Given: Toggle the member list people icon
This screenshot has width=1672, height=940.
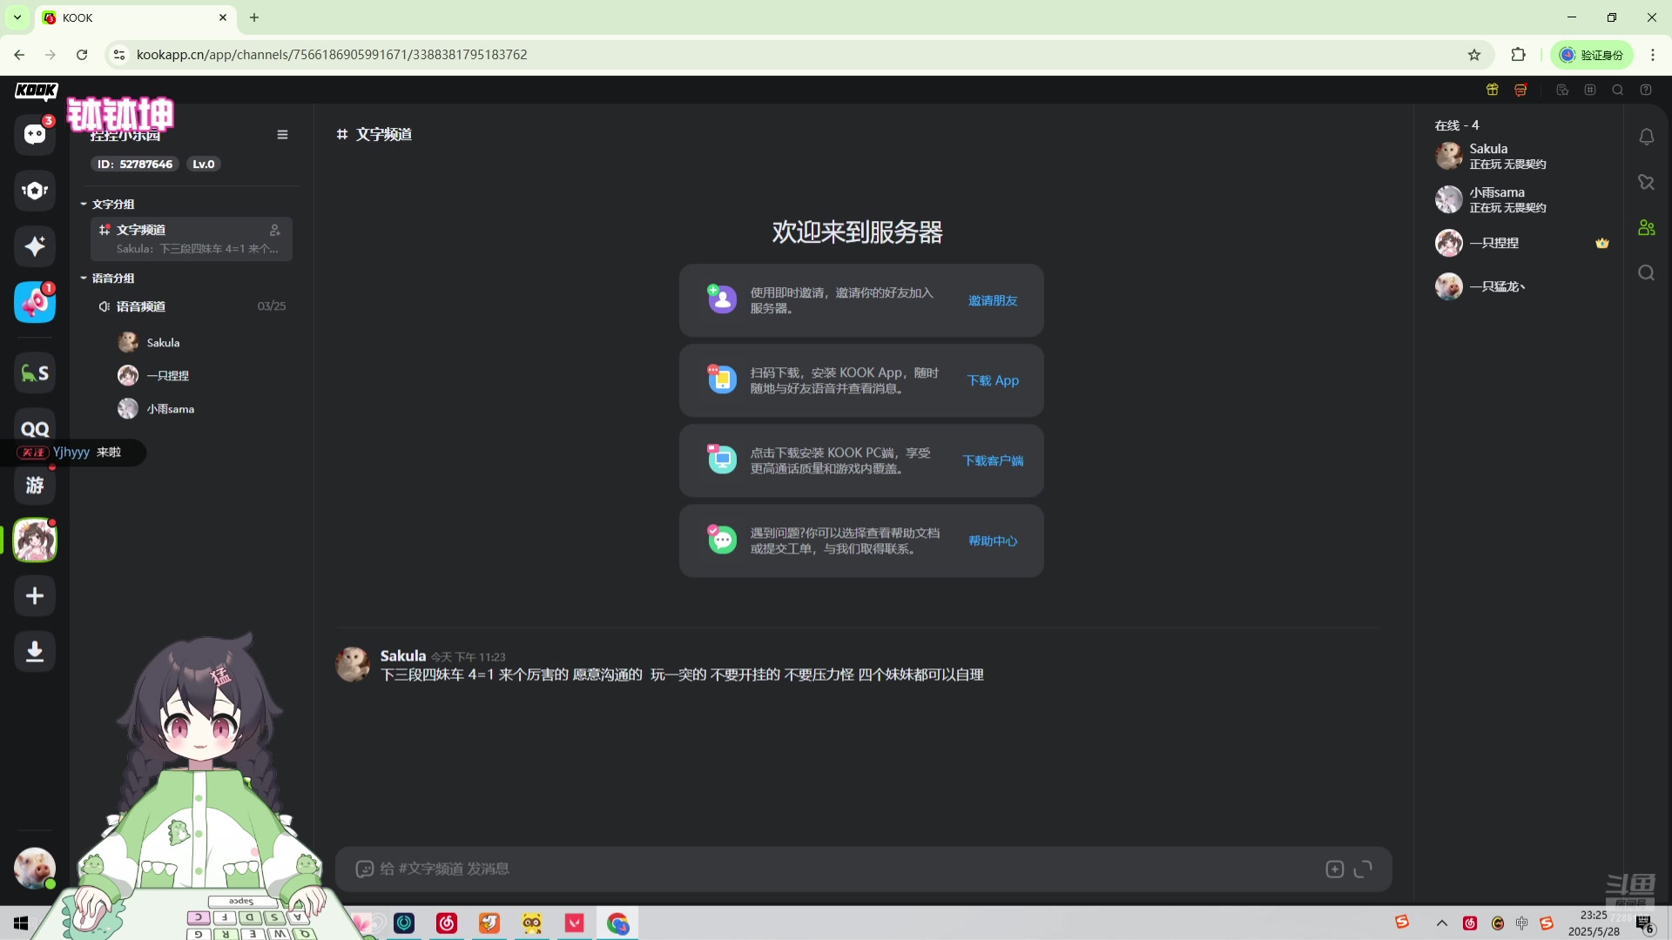Looking at the screenshot, I should tap(1646, 227).
